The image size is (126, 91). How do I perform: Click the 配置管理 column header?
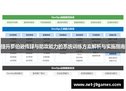[46, 35]
